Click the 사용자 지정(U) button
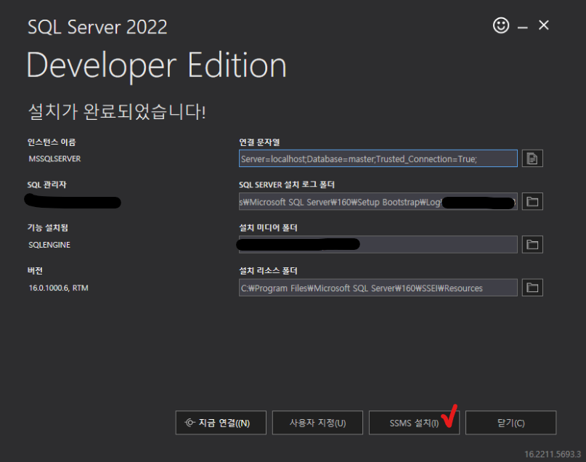This screenshot has width=586, height=462. [317, 423]
